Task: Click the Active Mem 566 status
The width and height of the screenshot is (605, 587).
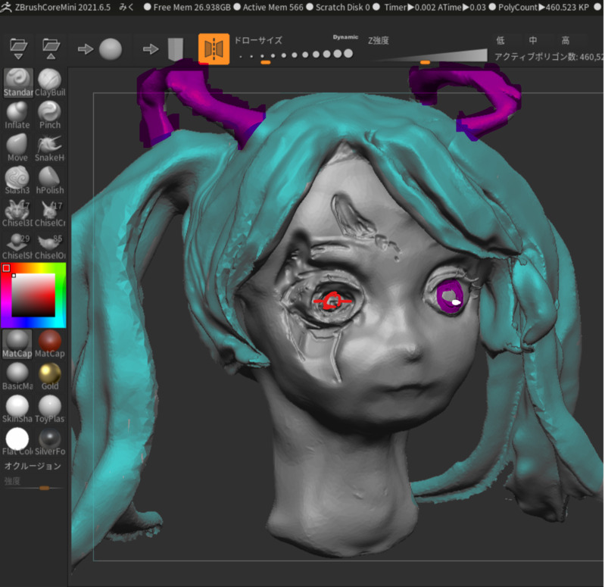Action: [273, 7]
